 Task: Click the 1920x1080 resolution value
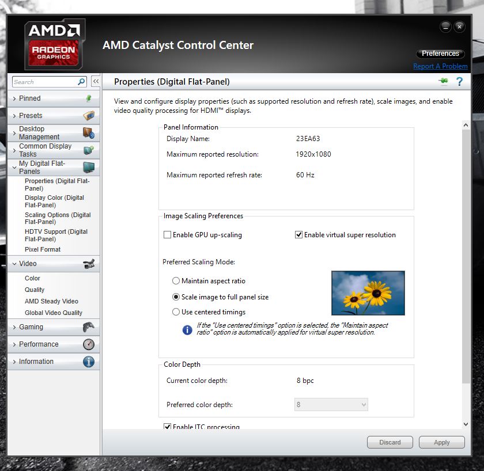(313, 154)
